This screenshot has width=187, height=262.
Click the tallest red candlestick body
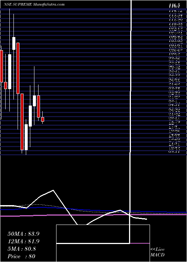(22, 122)
